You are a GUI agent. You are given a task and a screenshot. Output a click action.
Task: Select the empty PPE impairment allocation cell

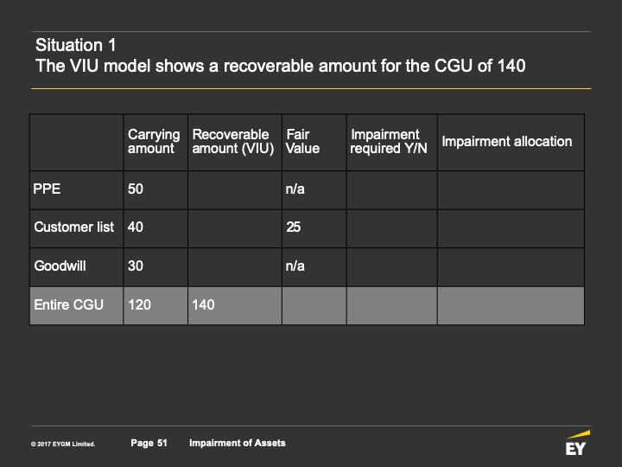click(511, 190)
